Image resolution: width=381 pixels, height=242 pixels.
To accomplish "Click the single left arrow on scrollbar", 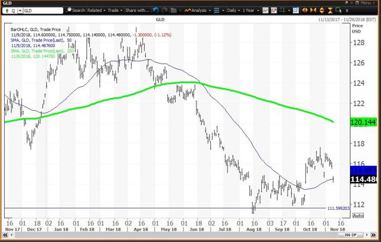I will [x=11, y=235].
